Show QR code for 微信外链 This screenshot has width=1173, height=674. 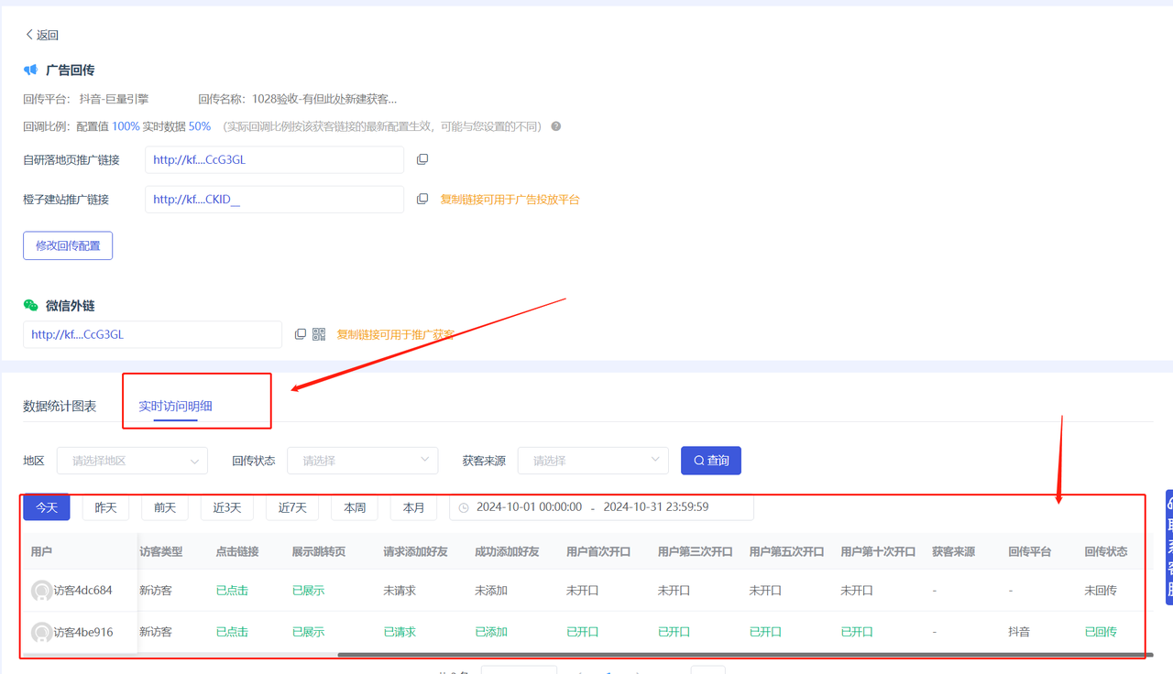click(319, 334)
